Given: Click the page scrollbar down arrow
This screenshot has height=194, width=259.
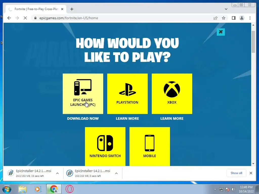Looking at the screenshot, I should point(253,164).
